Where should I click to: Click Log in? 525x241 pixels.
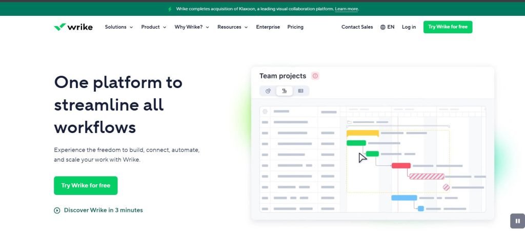409,27
